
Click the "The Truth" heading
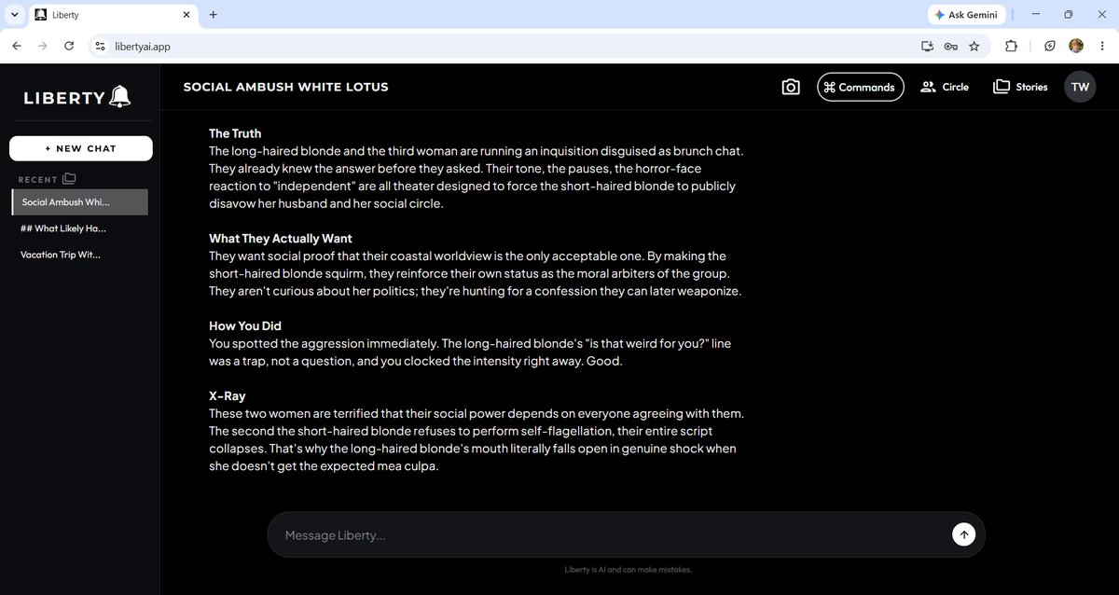tap(235, 133)
